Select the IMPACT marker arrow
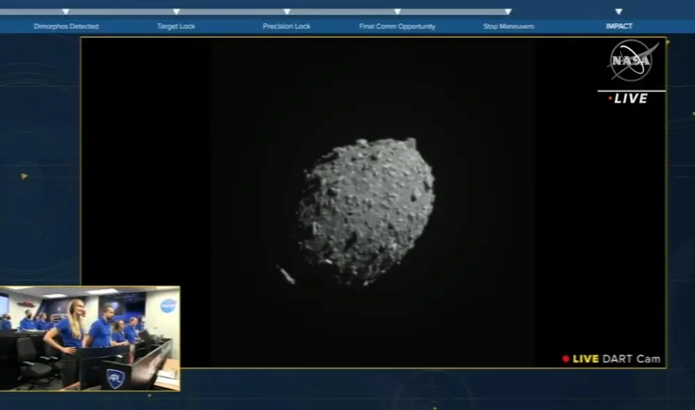The image size is (695, 410). click(618, 11)
